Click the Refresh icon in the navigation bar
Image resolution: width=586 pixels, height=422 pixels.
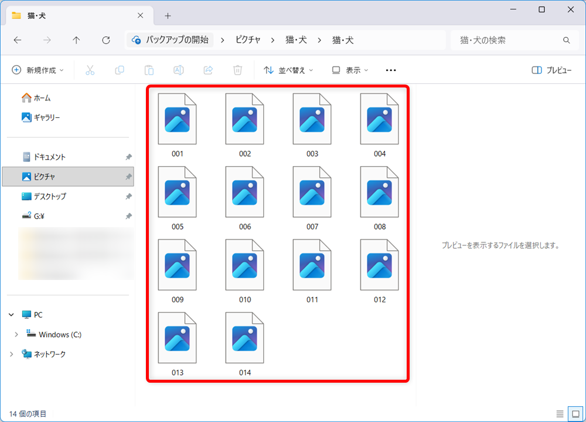click(x=105, y=40)
